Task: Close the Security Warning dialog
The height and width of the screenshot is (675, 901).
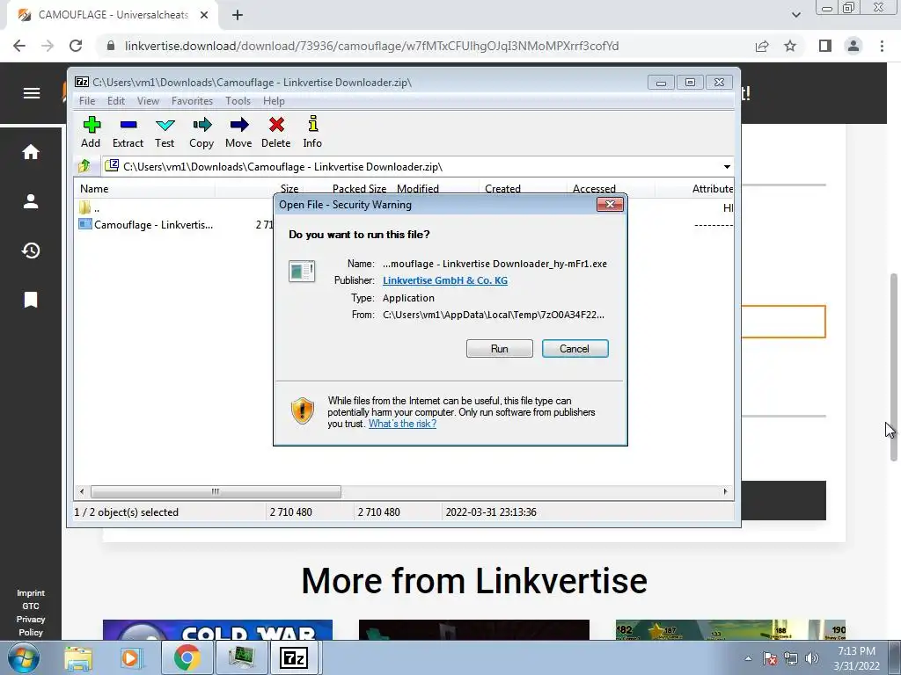Action: [x=610, y=204]
